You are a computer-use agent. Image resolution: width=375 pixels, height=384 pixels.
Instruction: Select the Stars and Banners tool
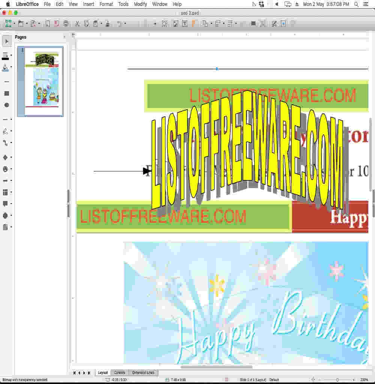pyautogui.click(x=5, y=216)
